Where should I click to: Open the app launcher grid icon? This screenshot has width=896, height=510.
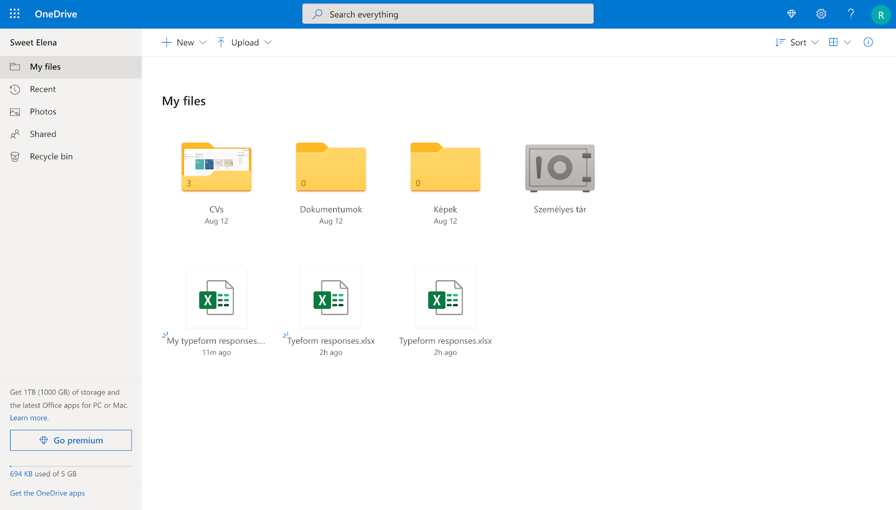15,14
